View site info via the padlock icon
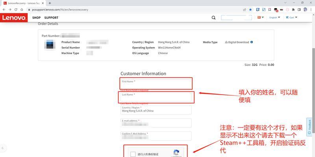315x157 pixels. [x=29, y=9]
